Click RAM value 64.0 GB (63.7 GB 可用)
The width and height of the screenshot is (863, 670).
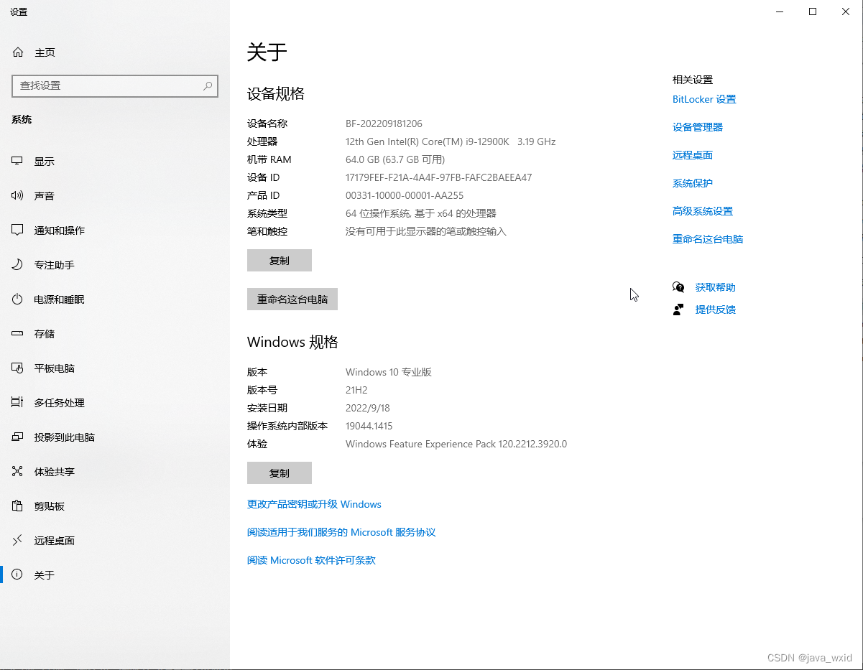tap(395, 159)
